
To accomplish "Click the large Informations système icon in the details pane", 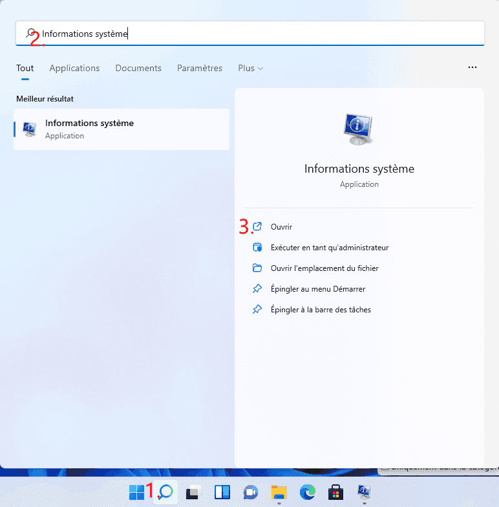I will pyautogui.click(x=358, y=129).
